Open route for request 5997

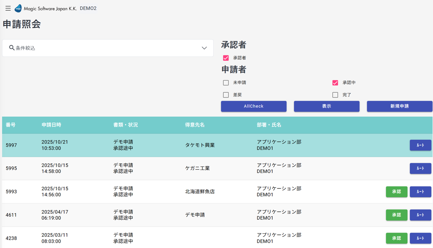point(420,145)
